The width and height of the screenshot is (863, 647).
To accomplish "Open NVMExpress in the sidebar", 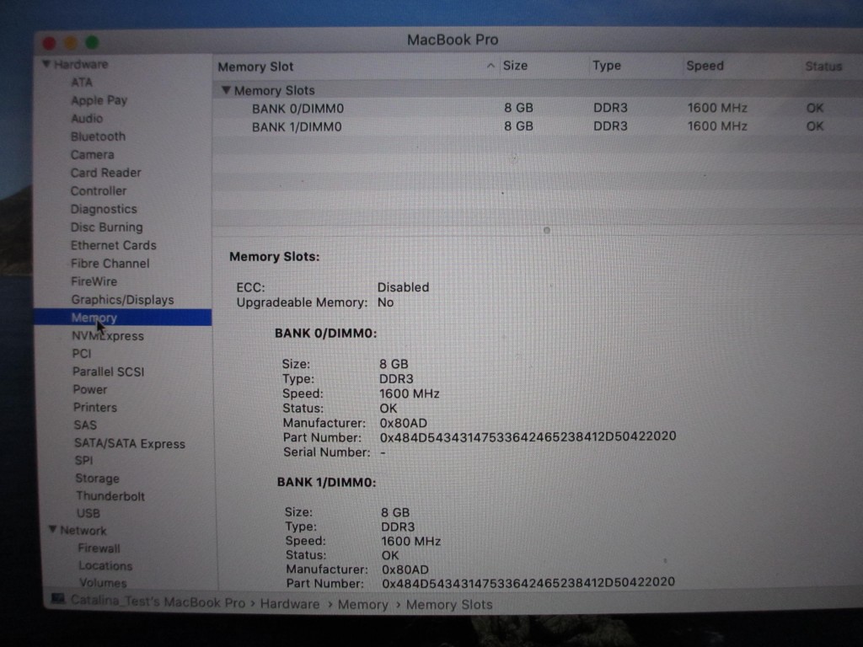I will (x=108, y=335).
